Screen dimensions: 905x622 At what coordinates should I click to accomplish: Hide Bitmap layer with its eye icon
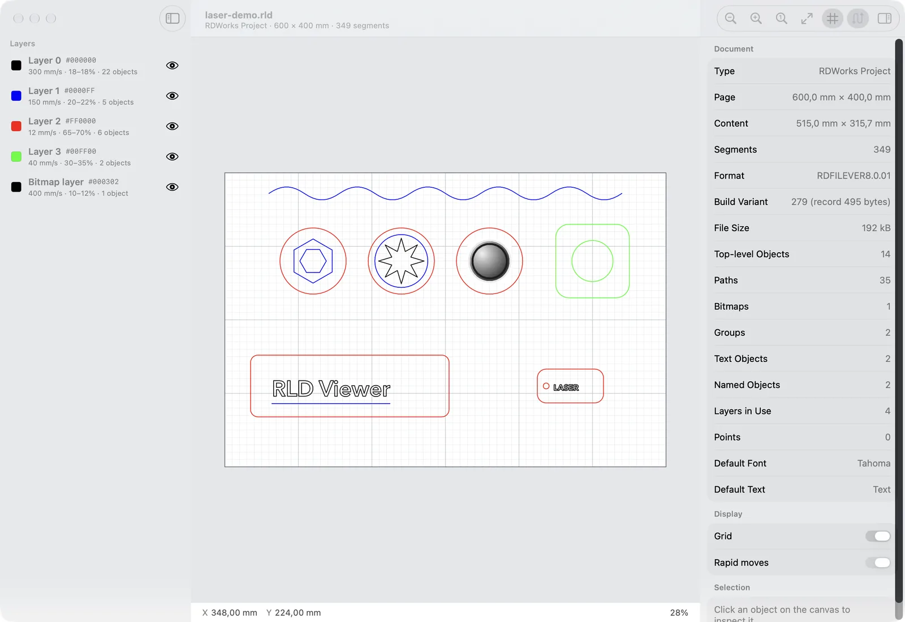(x=173, y=187)
